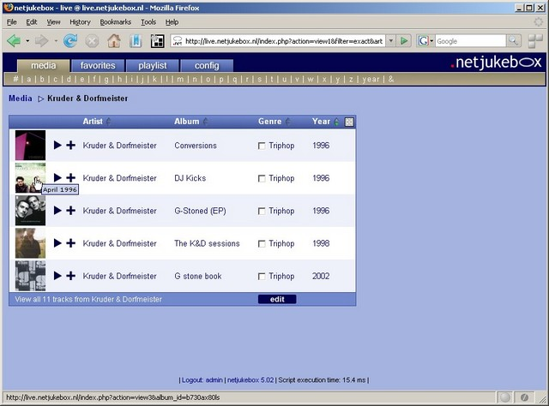Select the media tab
This screenshot has height=406, width=549.
tap(44, 66)
